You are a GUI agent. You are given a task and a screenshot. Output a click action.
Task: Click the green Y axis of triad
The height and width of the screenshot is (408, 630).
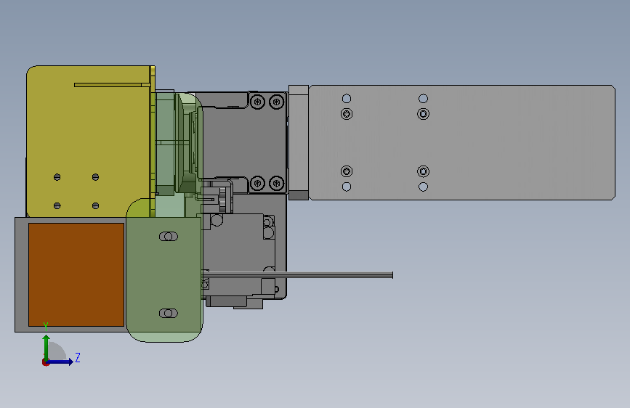(x=47, y=347)
